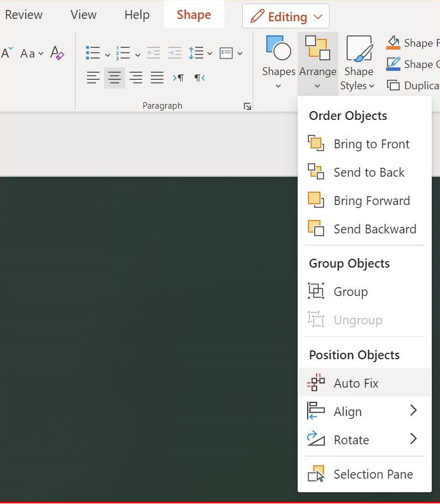Open the Shapes gallery button
Viewport: 440px width, 504px height.
278,63
